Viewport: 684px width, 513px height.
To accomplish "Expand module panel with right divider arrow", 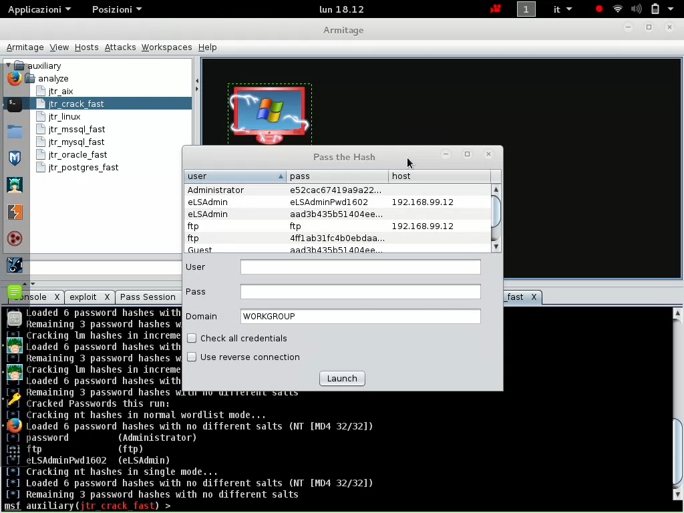I will click(197, 89).
